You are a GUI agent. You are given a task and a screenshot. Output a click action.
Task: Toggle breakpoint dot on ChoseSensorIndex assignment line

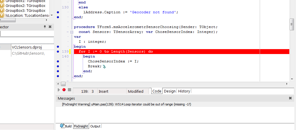tap(58, 61)
